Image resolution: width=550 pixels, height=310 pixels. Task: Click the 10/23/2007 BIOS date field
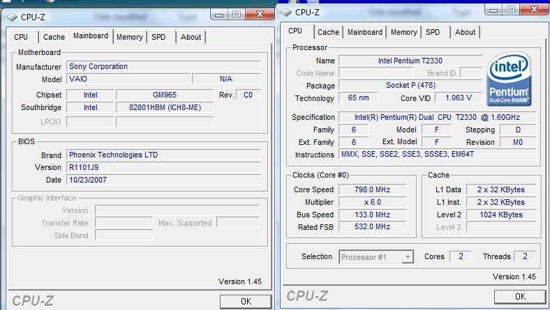[163, 180]
